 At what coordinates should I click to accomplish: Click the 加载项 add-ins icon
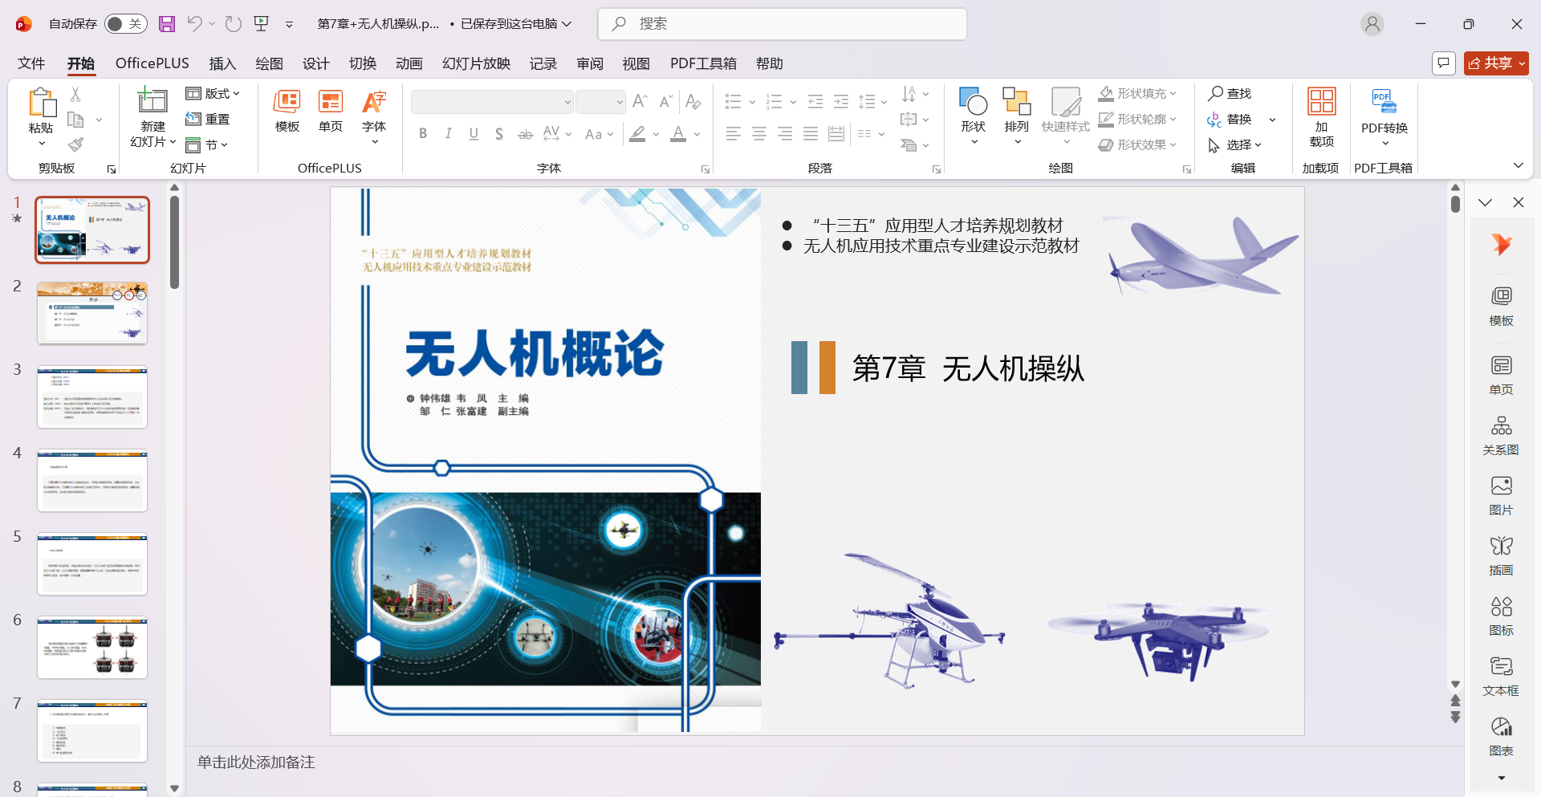tap(1322, 102)
